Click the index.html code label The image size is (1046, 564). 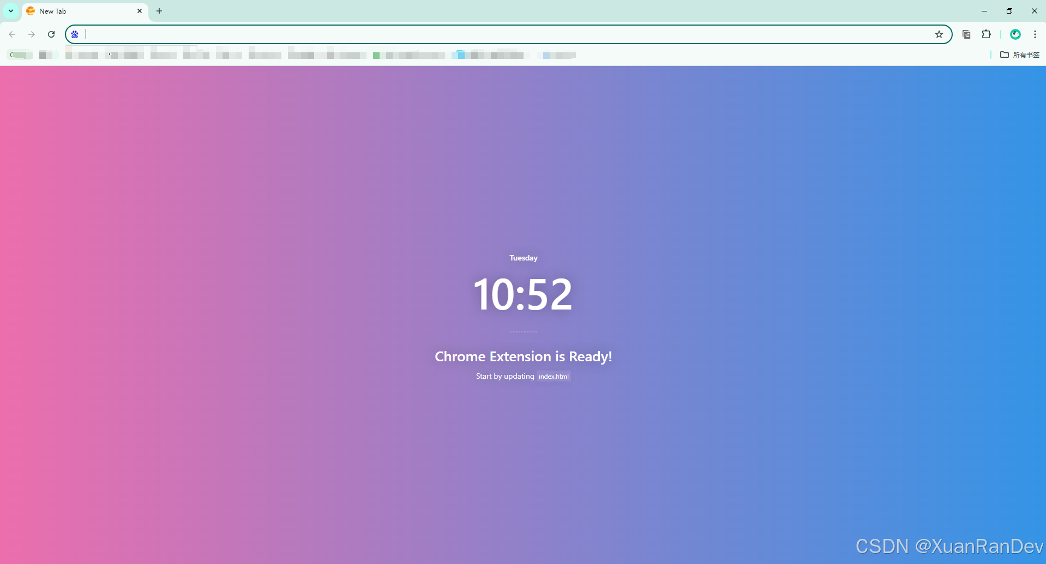coord(554,377)
